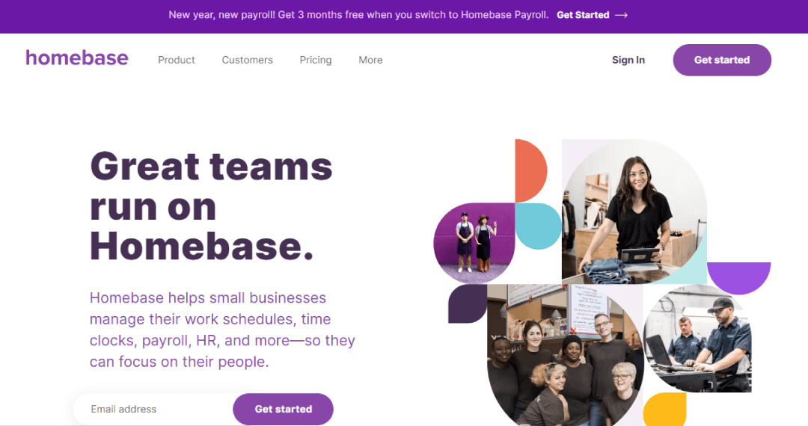Open the Customers menu
Viewport: 808px width, 426px height.
[248, 61]
